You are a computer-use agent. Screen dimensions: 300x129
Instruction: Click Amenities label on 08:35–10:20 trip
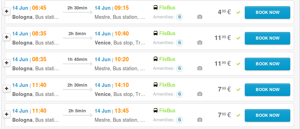(163, 68)
